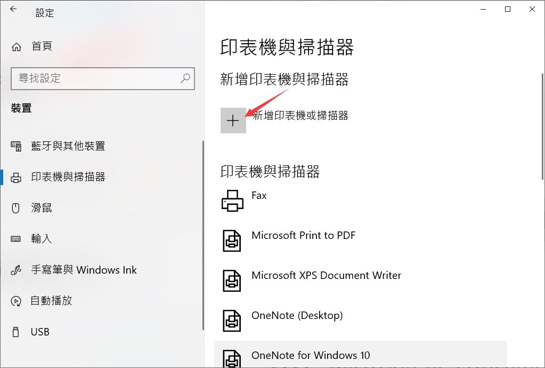Click the right-side vertical scrollbar
The width and height of the screenshot is (545, 368).
[542, 127]
